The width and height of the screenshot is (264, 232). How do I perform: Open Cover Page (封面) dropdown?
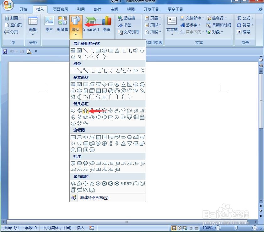pyautogui.click(x=13, y=18)
